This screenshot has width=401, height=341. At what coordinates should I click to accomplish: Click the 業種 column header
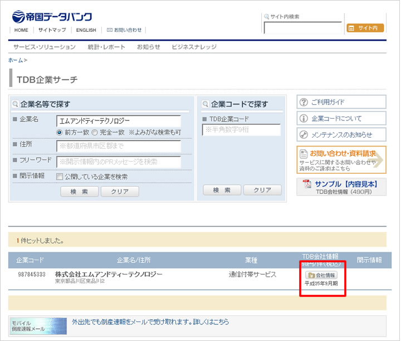(251, 260)
